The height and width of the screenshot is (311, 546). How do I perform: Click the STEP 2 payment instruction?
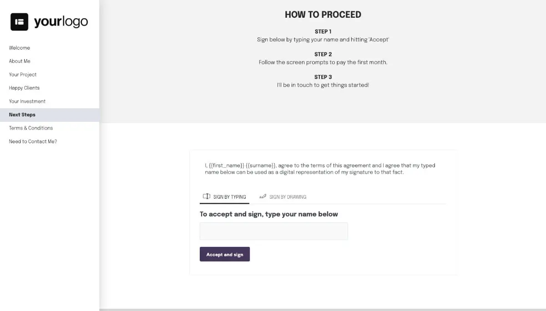click(323, 62)
